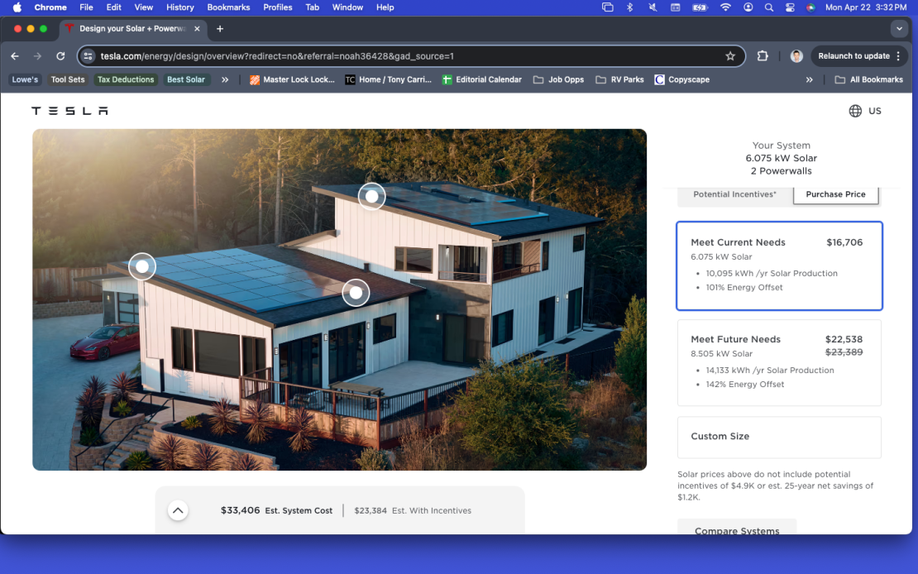Image resolution: width=918 pixels, height=574 pixels.
Task: Open the Chrome File menu
Action: coord(86,7)
